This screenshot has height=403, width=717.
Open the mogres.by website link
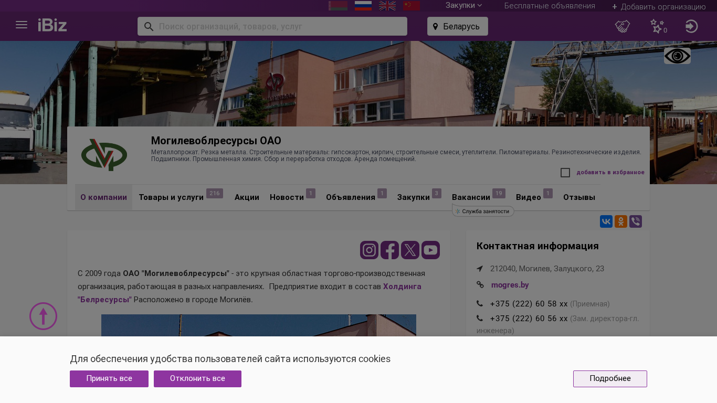pyautogui.click(x=510, y=285)
